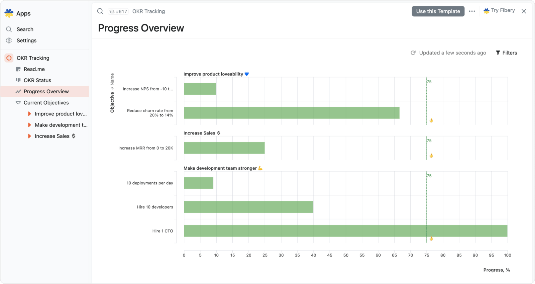Open the Read.me document
The height and width of the screenshot is (284, 535).
click(x=34, y=69)
